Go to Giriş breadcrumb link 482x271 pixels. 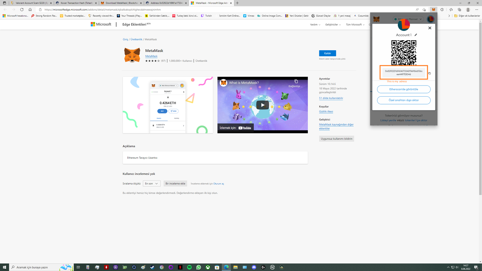pyautogui.click(x=125, y=39)
